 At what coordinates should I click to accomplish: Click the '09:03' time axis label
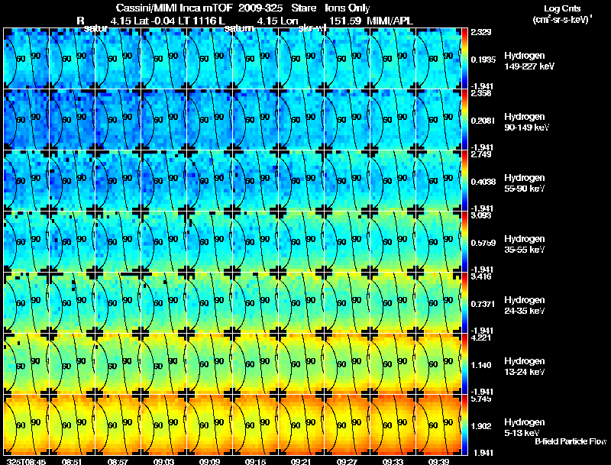pos(163,462)
